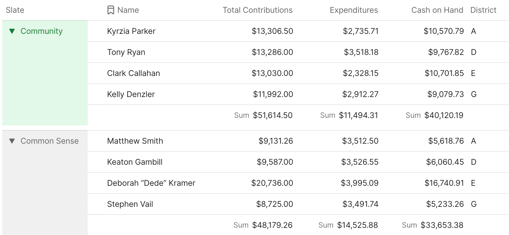Viewport: 509px width, 235px height.
Task: Open Common Sense Expenditures Sum summary
Action: pos(348,225)
